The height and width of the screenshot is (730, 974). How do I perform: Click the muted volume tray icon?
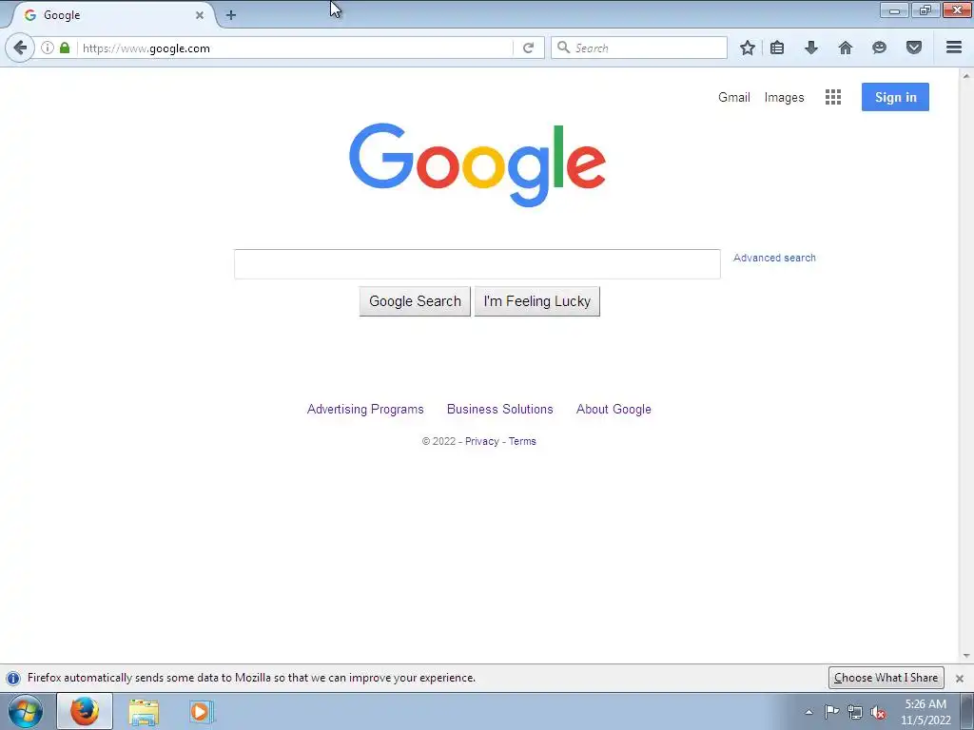click(878, 712)
